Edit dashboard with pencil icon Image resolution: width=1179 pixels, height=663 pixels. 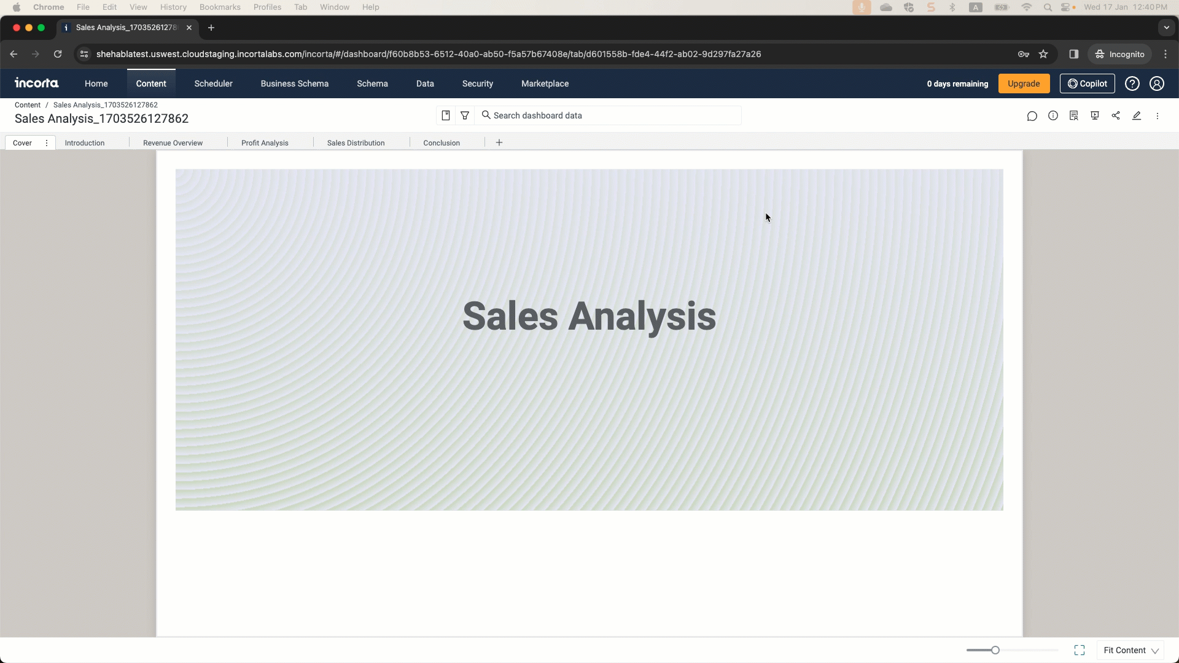[x=1137, y=116]
